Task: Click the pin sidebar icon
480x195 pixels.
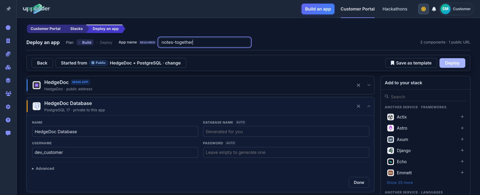Action: tap(8, 9)
